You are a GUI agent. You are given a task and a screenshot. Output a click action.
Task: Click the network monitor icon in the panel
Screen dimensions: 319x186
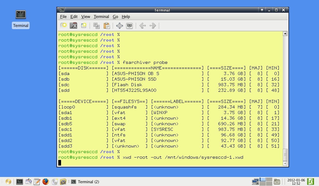255,182
